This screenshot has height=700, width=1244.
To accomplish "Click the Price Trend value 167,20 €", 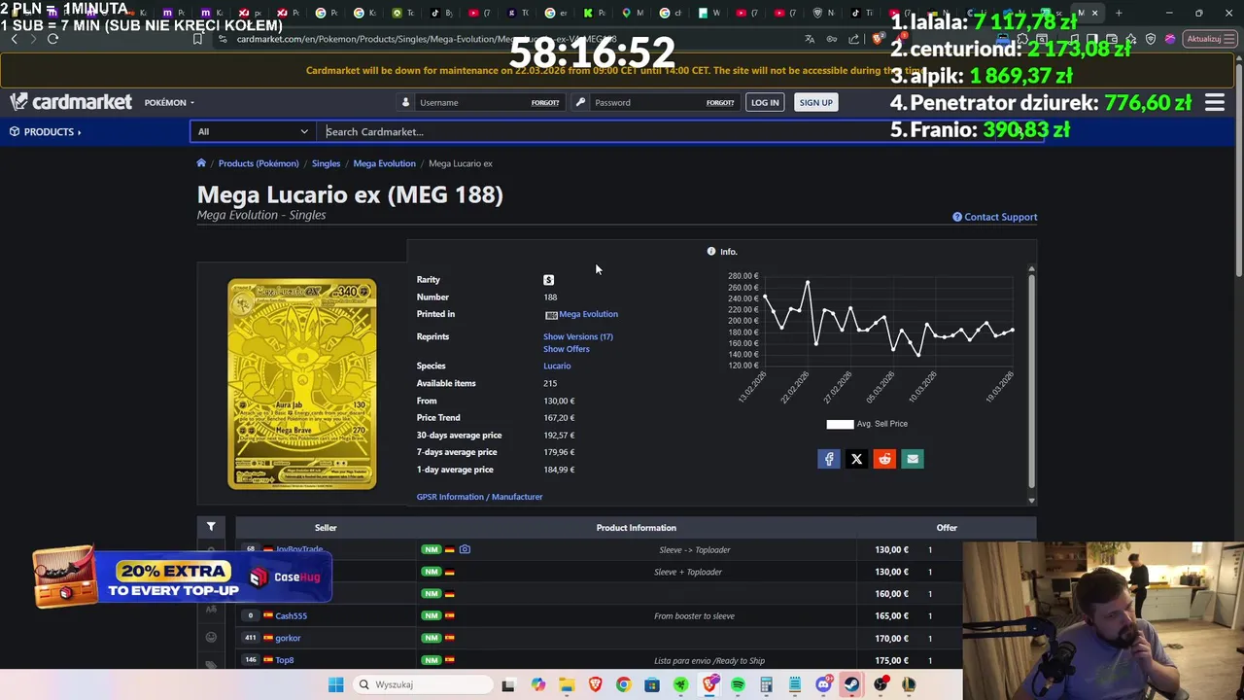I will 559,418.
